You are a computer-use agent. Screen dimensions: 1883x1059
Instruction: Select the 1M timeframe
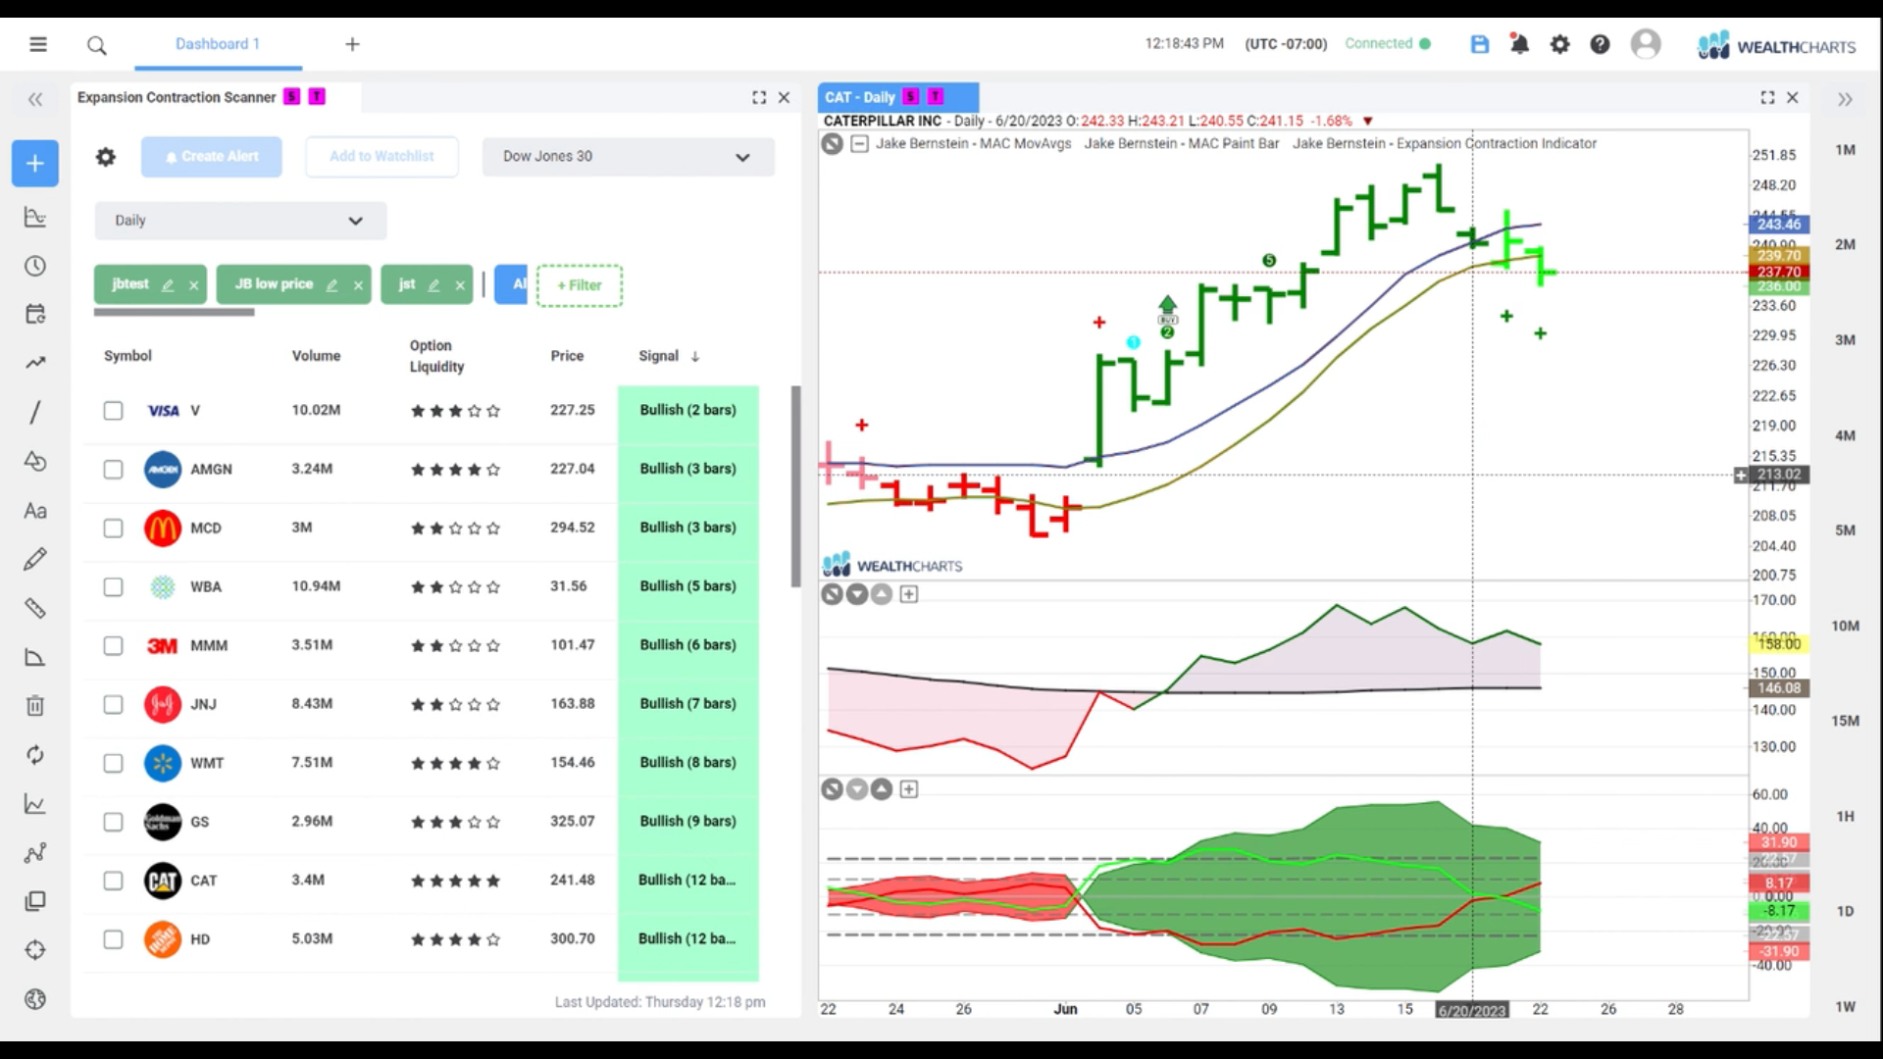(1845, 150)
